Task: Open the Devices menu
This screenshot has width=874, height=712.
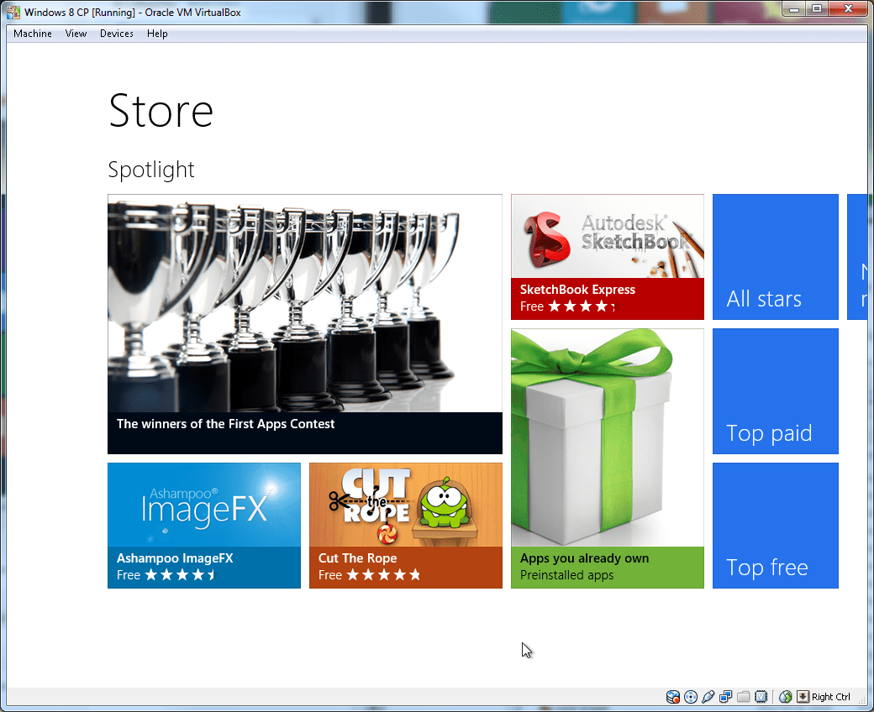Action: (117, 34)
